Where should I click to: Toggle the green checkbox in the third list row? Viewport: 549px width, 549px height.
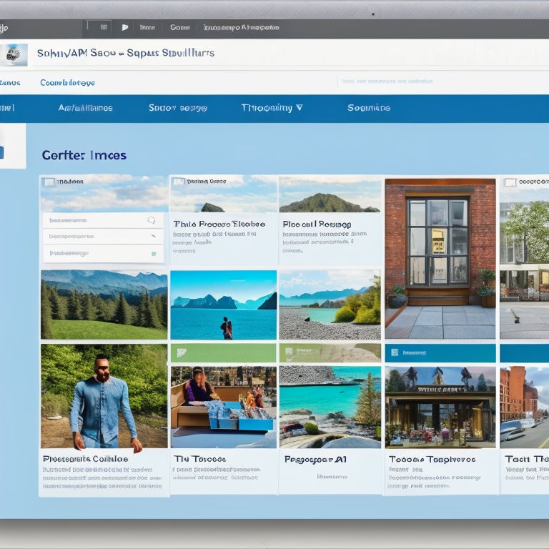[x=153, y=253]
